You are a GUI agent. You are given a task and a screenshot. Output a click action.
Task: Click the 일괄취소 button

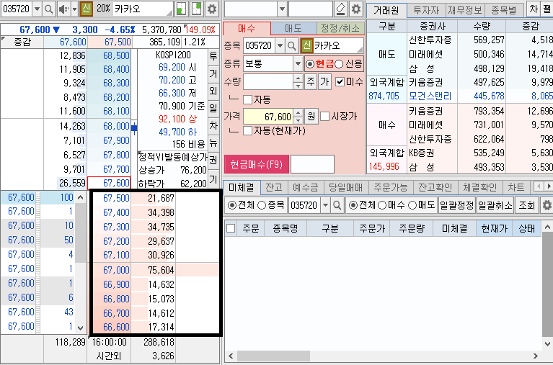(x=495, y=205)
